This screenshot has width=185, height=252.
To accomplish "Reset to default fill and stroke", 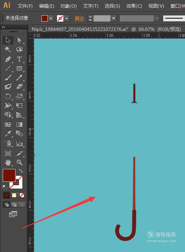I will click(x=5, y=187).
